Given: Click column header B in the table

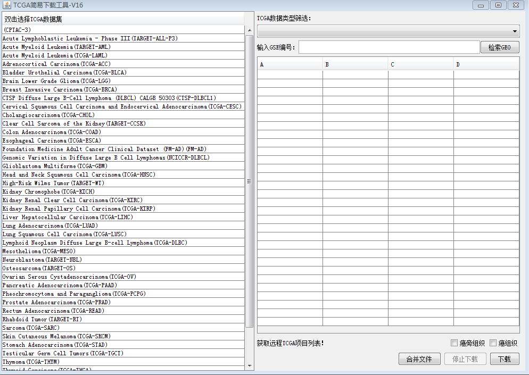Looking at the screenshot, I should click(356, 64).
